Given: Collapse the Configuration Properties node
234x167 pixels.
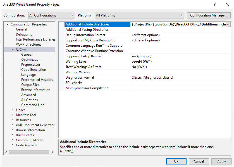Looking at the screenshot, I should point(7,24).
